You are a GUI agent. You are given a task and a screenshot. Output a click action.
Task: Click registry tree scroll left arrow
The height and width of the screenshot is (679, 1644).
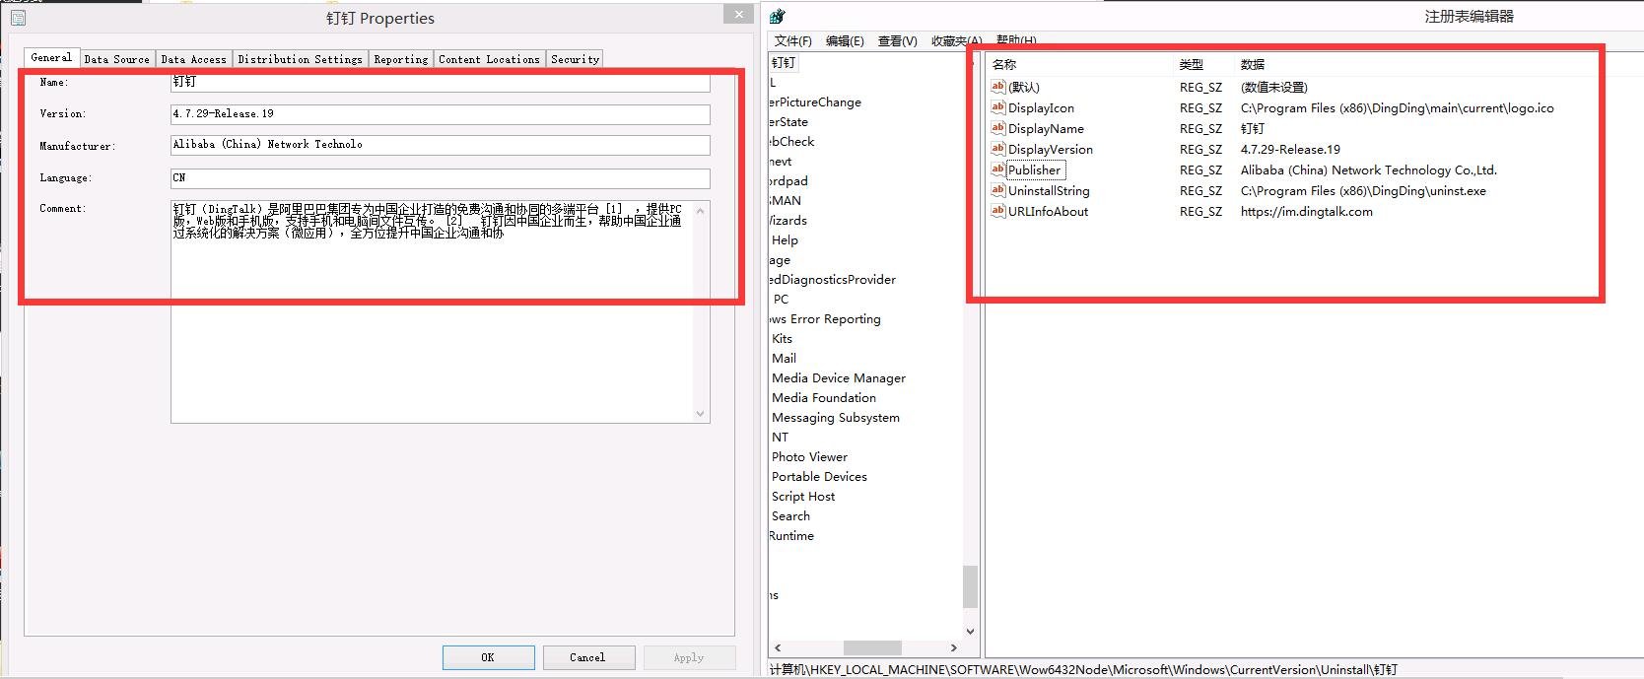click(x=778, y=647)
